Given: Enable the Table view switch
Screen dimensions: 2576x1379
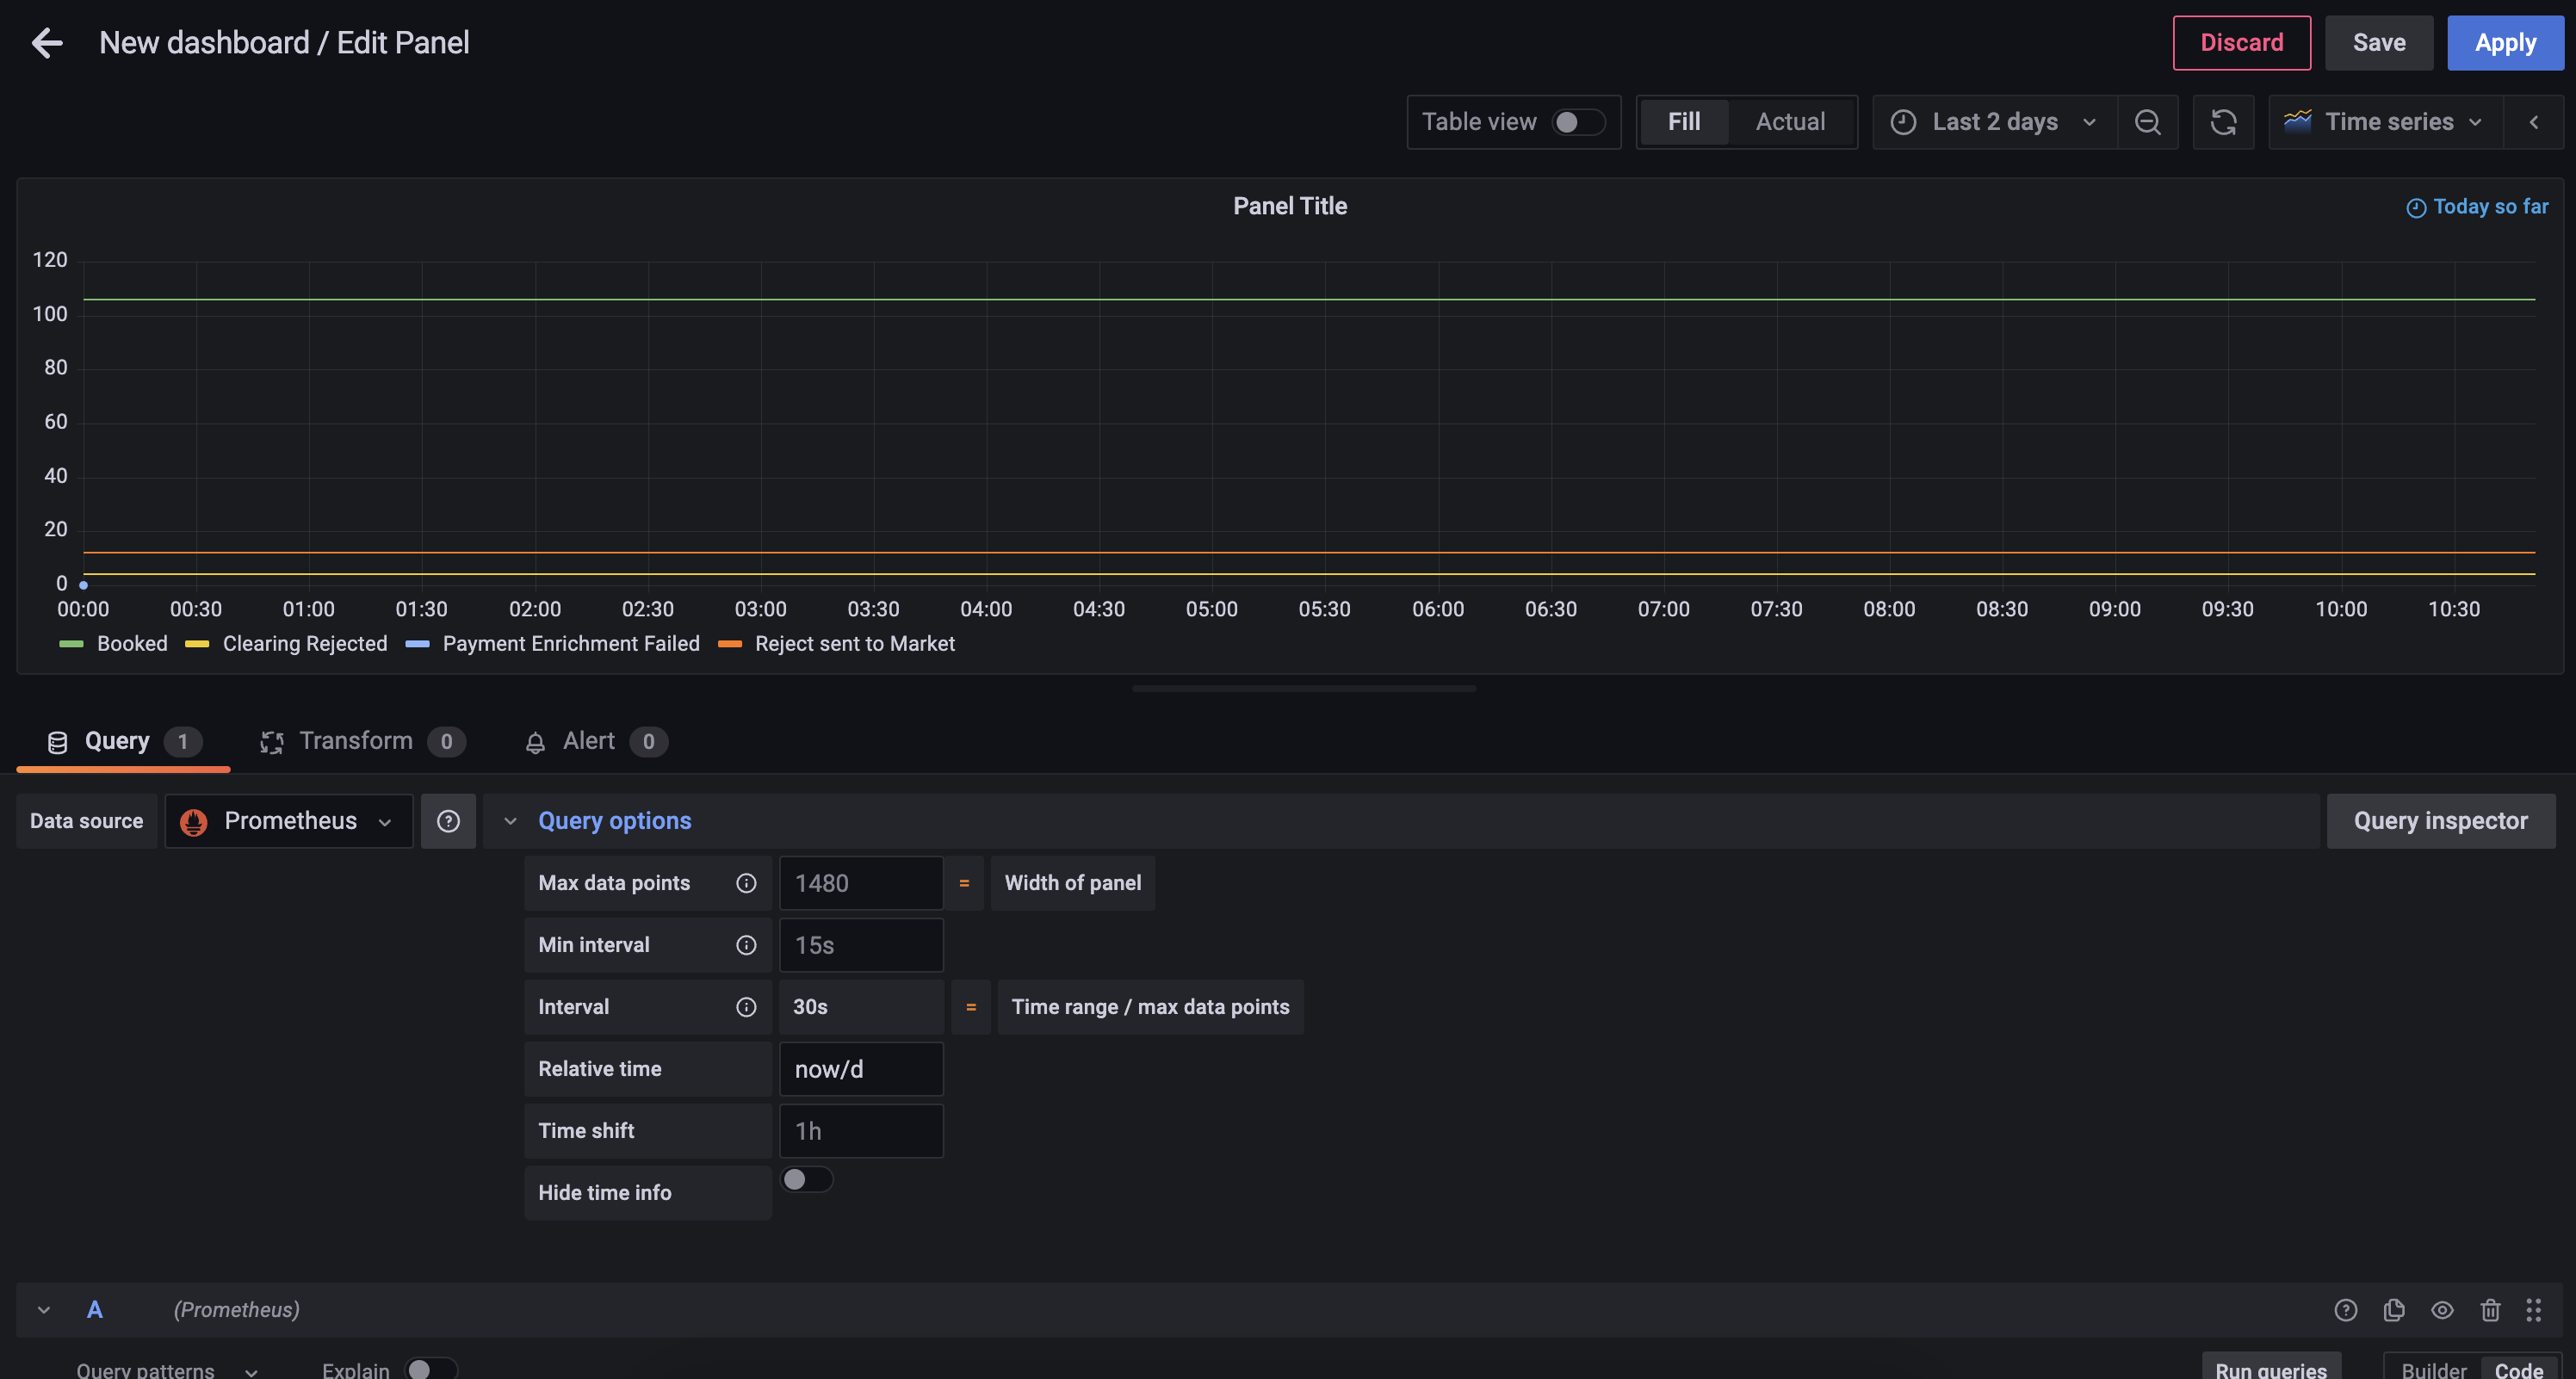Looking at the screenshot, I should point(1577,122).
